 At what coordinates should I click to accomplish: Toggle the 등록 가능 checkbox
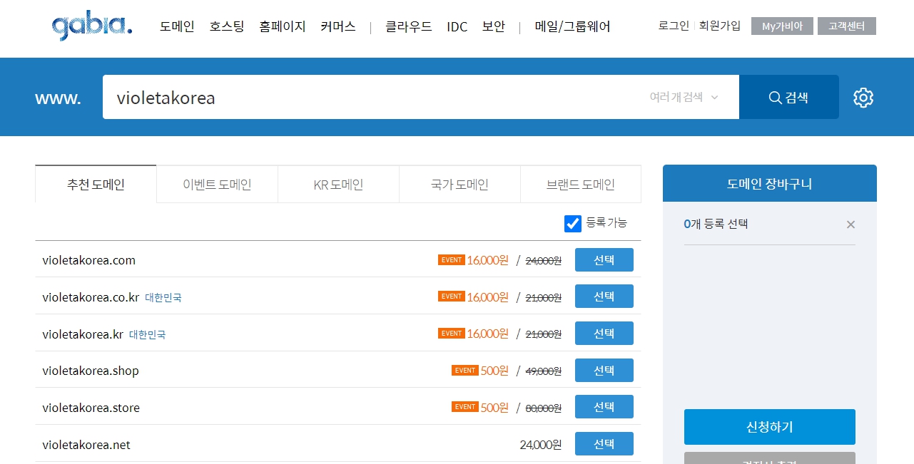tap(573, 223)
